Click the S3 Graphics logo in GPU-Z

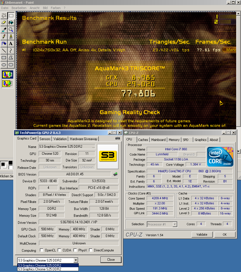[x=108, y=156]
